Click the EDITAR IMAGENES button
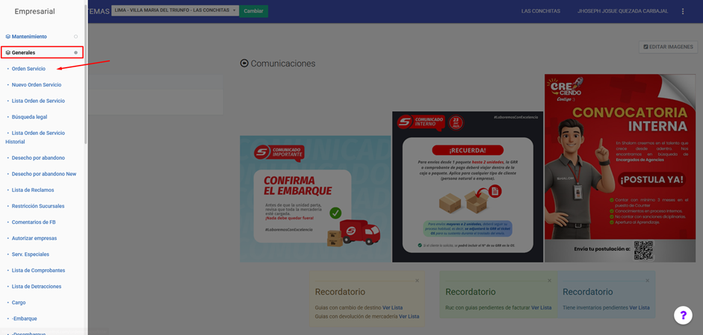This screenshot has height=335, width=703. pos(668,47)
